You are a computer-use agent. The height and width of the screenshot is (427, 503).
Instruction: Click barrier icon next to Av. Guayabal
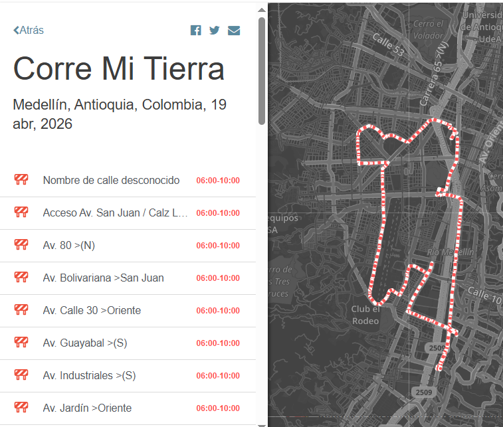21,343
